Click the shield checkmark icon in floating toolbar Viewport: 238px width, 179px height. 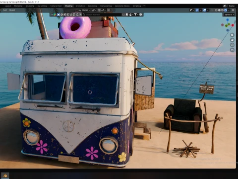click(x=141, y=14)
